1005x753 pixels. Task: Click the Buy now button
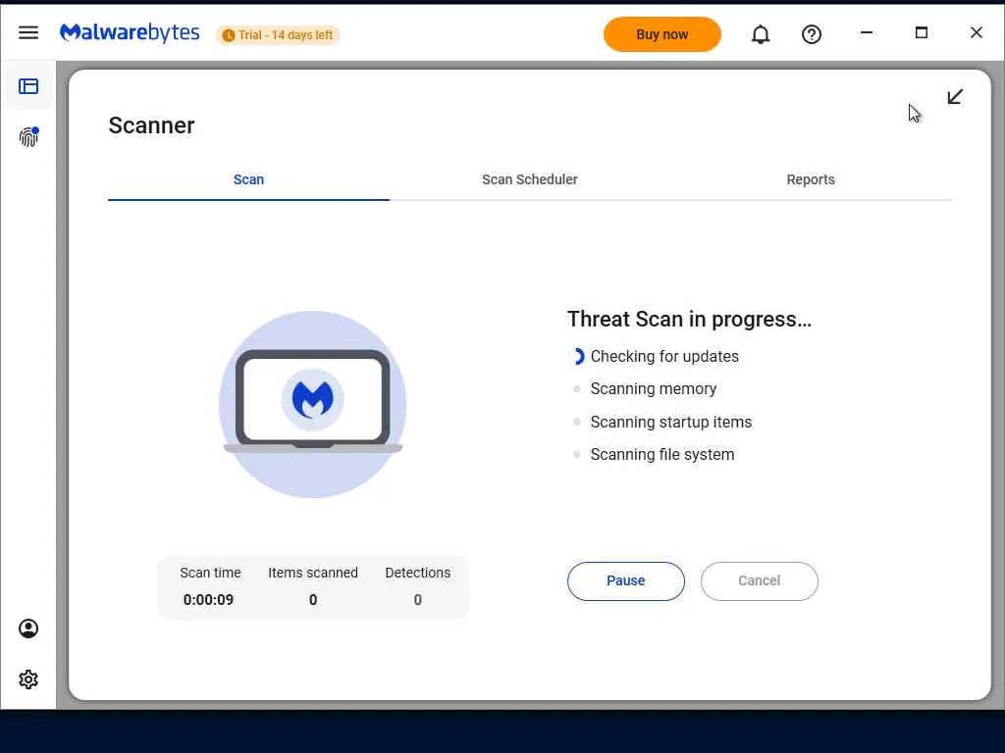(x=662, y=34)
